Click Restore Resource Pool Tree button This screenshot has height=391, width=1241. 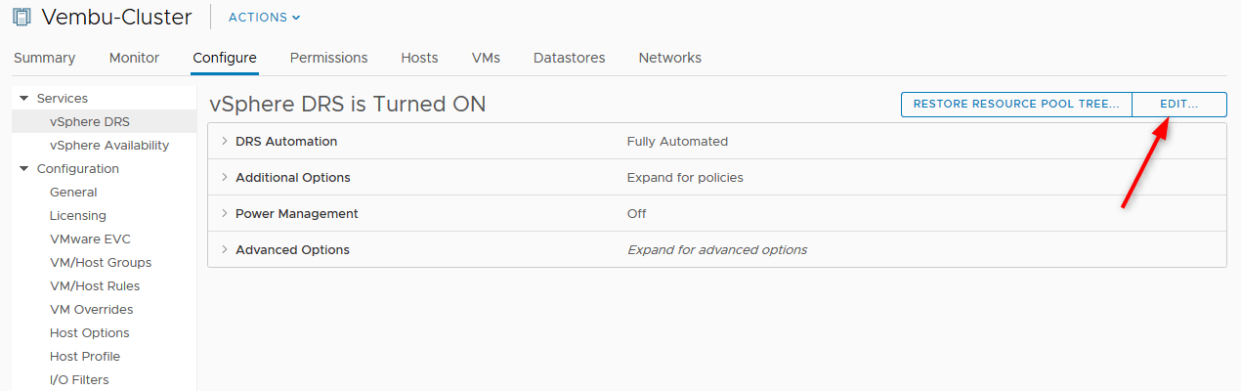1016,104
